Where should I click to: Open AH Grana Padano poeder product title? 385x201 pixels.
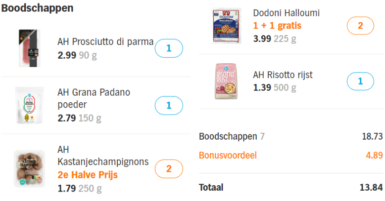[x=94, y=98]
